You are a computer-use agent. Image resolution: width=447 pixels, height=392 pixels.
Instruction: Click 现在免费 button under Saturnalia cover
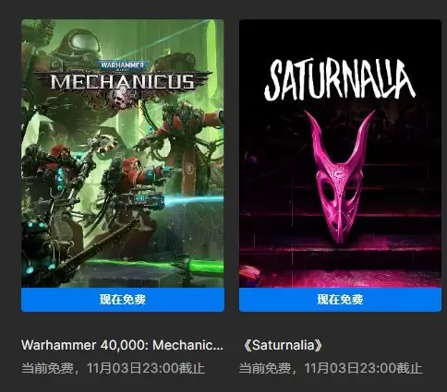(x=340, y=300)
